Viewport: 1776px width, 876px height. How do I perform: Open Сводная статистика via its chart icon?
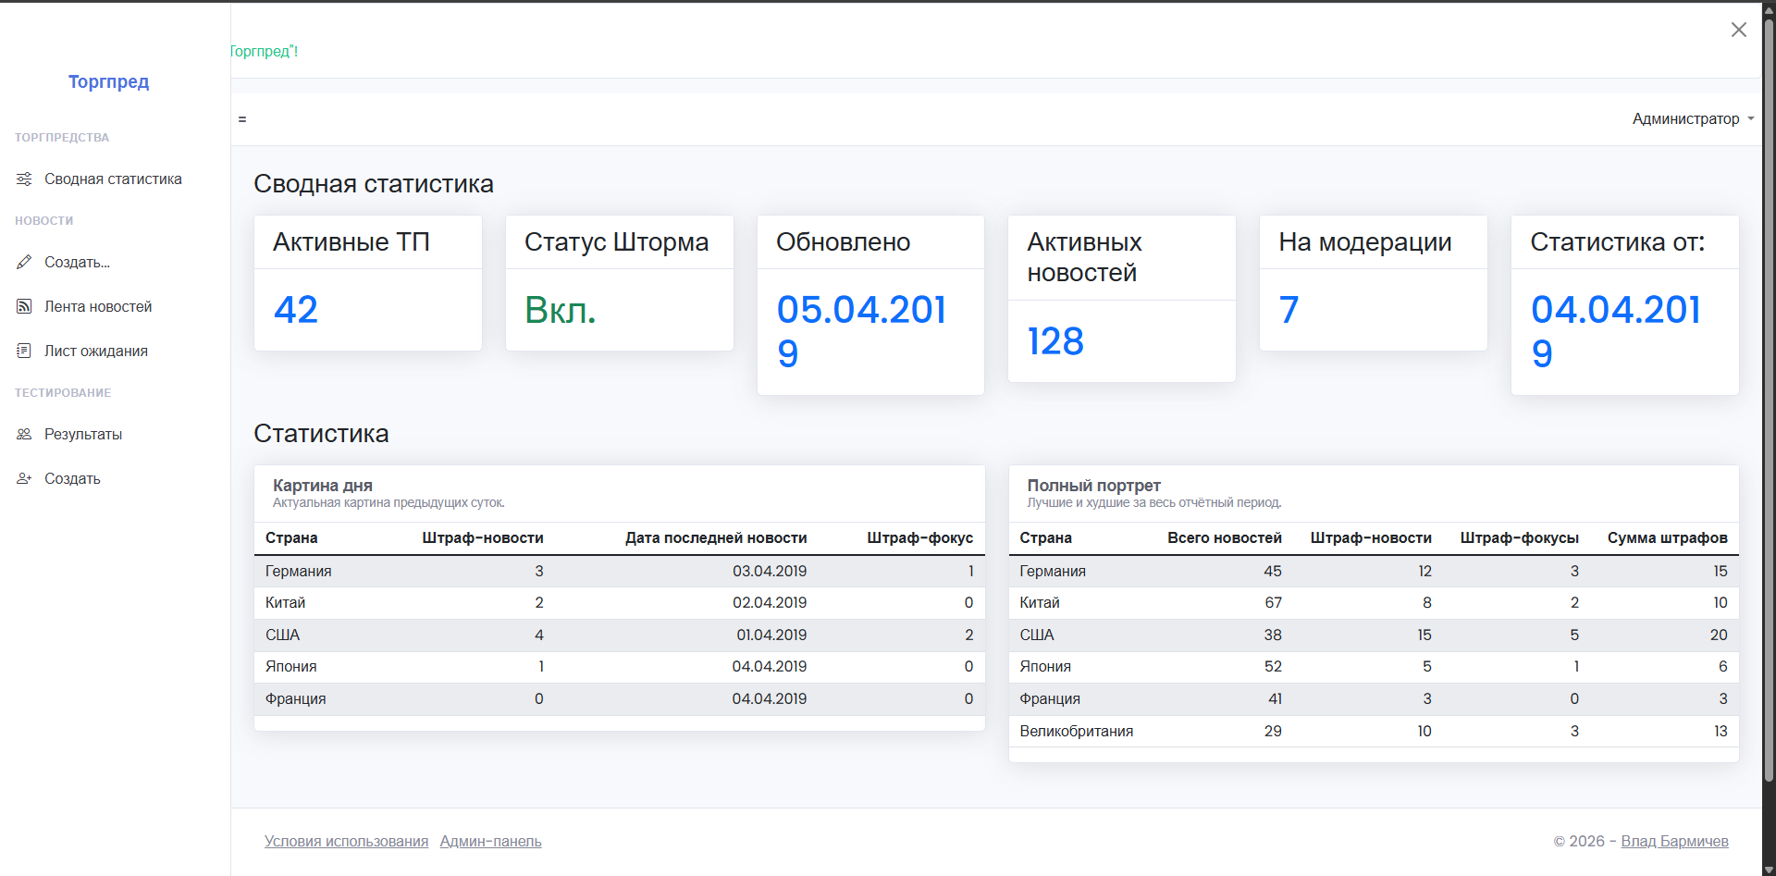click(23, 179)
